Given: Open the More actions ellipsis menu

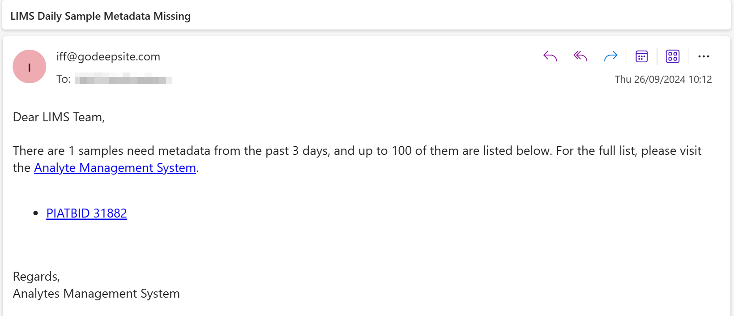Looking at the screenshot, I should pyautogui.click(x=704, y=56).
